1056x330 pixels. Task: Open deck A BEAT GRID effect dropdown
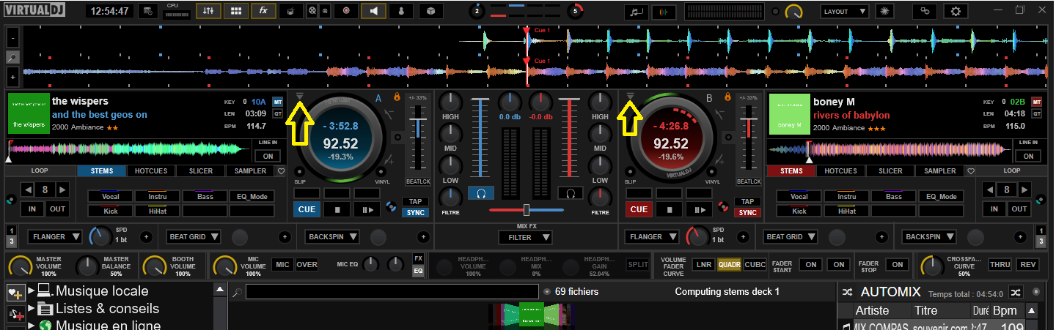[194, 237]
